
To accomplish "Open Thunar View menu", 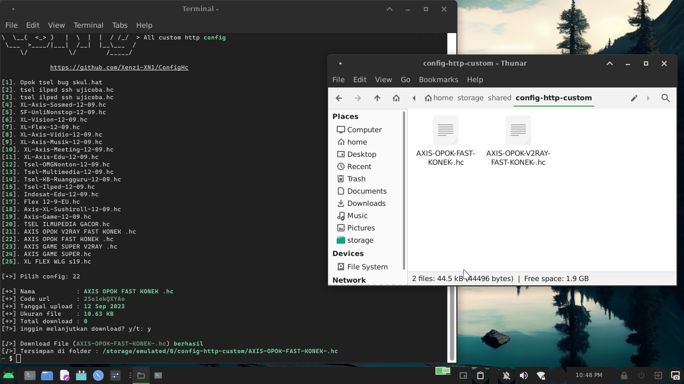I will point(383,79).
